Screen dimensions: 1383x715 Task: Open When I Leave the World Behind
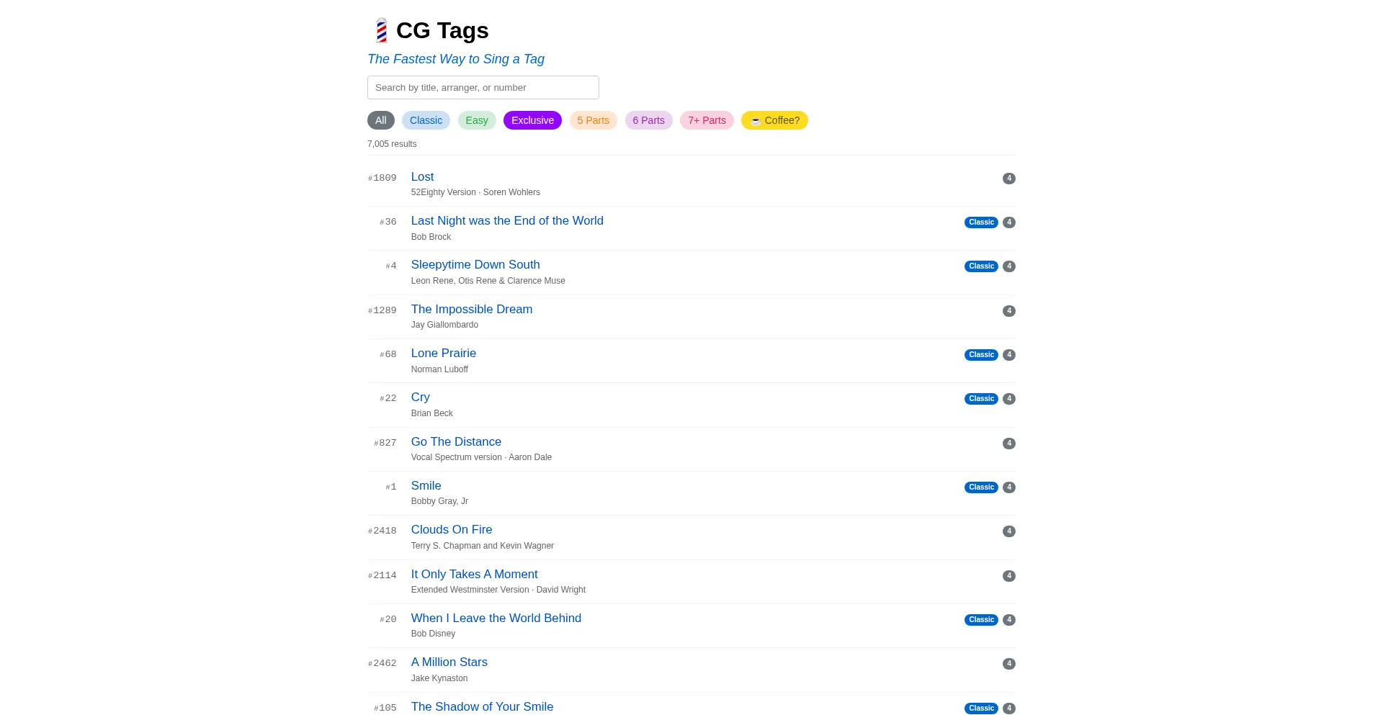coord(496,618)
